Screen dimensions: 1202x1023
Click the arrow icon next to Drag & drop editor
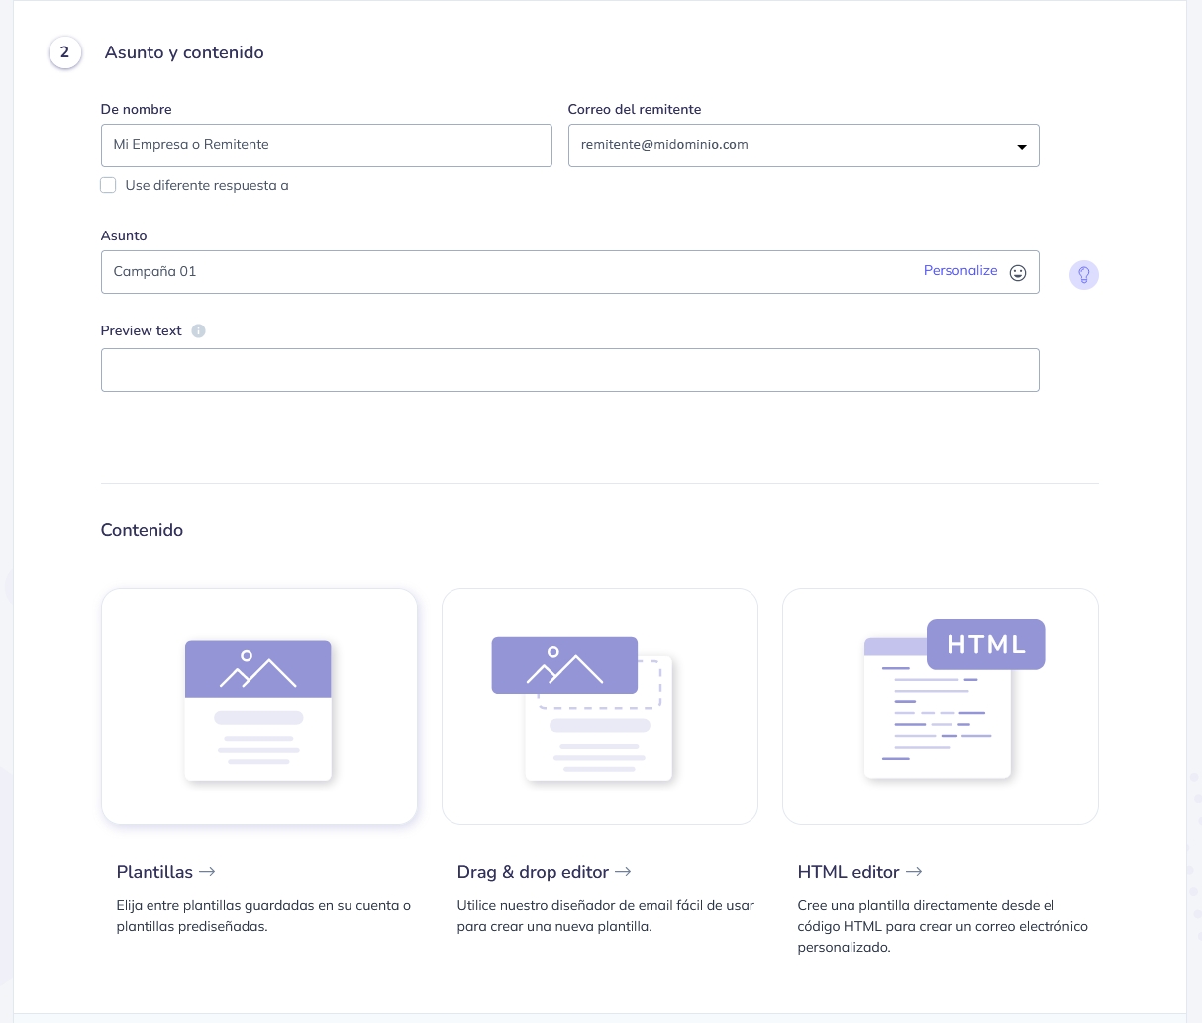[623, 872]
